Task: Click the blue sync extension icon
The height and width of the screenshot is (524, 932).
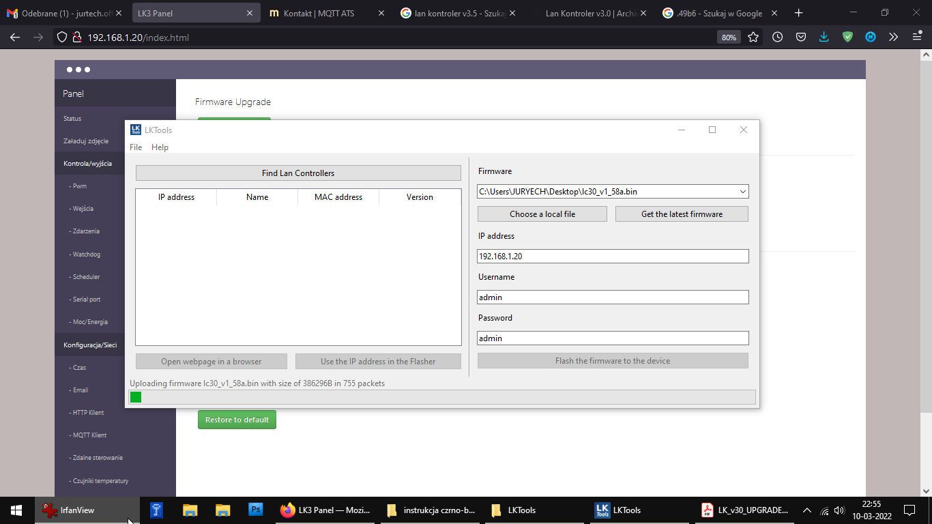Action: coord(871,38)
